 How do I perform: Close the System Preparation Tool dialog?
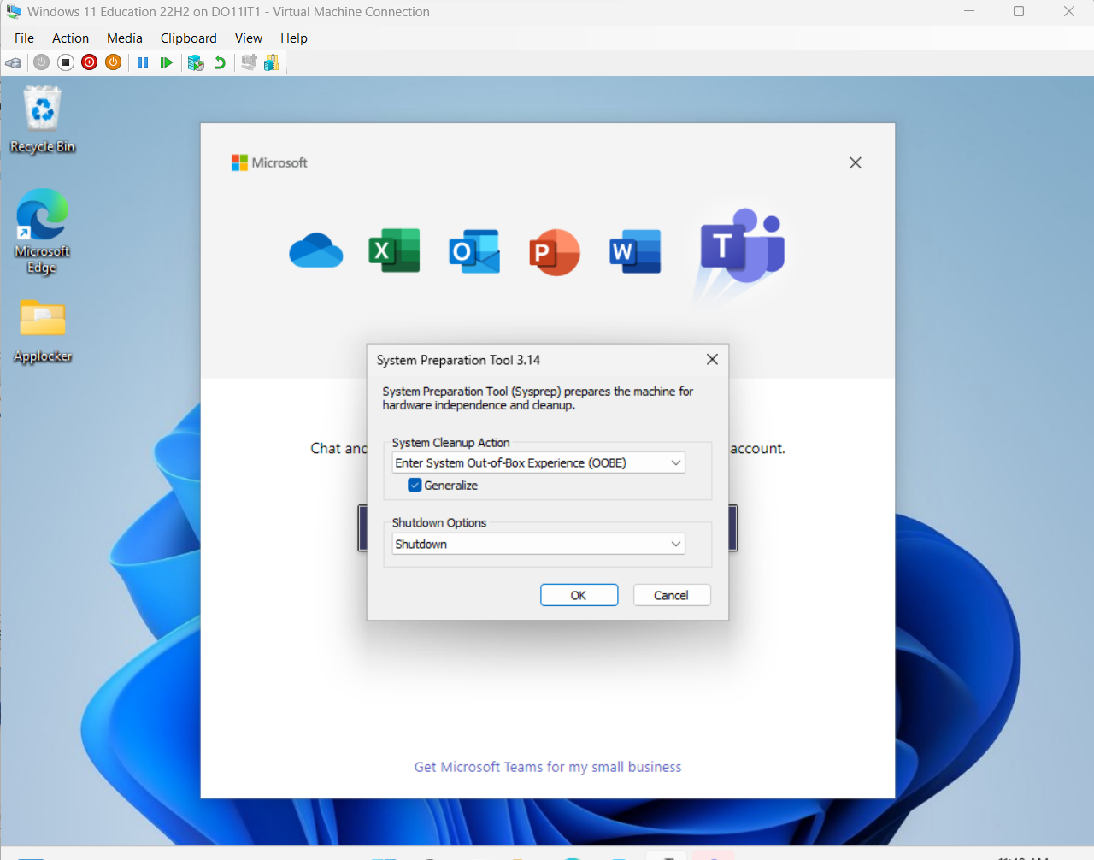point(712,360)
